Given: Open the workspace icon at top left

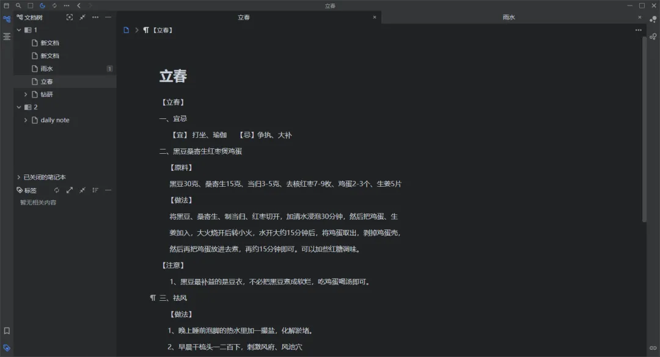Looking at the screenshot, I should (x=7, y=5).
